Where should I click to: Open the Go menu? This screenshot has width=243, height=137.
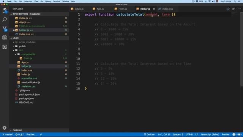click(x=42, y=2)
